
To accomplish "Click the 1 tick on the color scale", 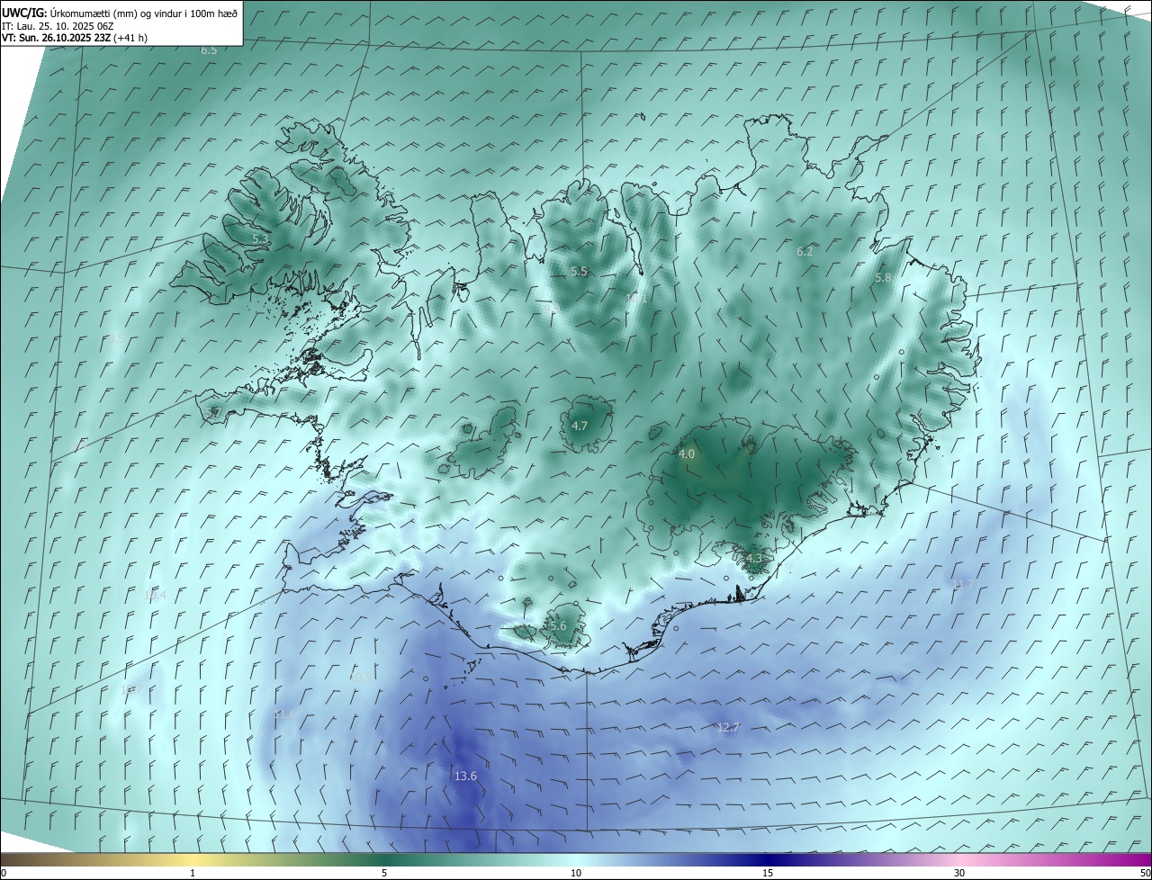I will tap(193, 874).
